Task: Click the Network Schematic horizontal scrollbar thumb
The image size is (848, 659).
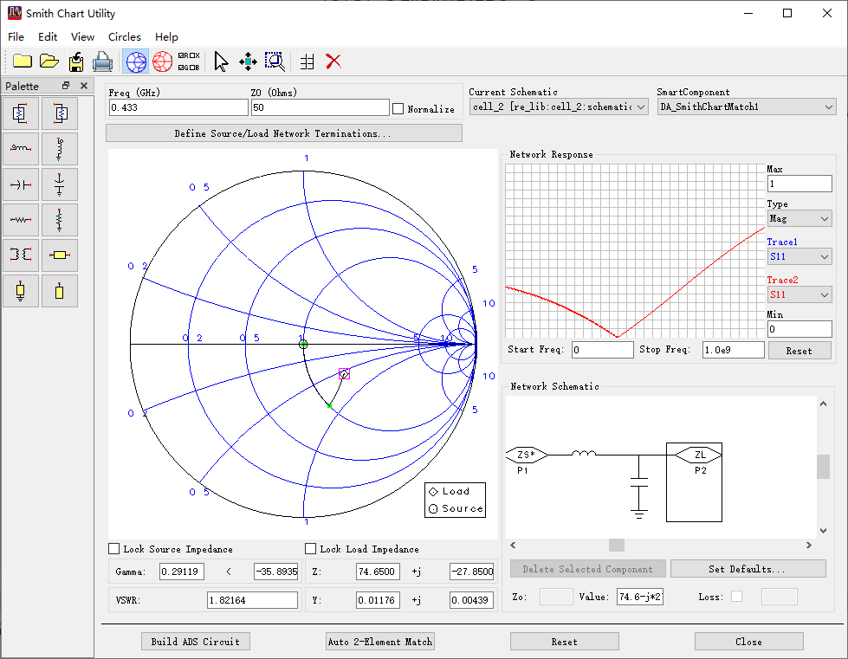Action: point(617,545)
